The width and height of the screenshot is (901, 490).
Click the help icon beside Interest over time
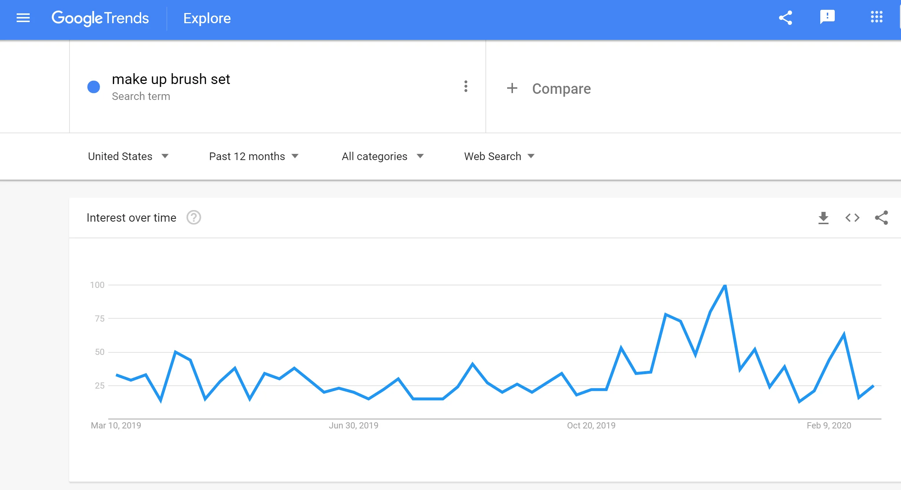point(194,218)
